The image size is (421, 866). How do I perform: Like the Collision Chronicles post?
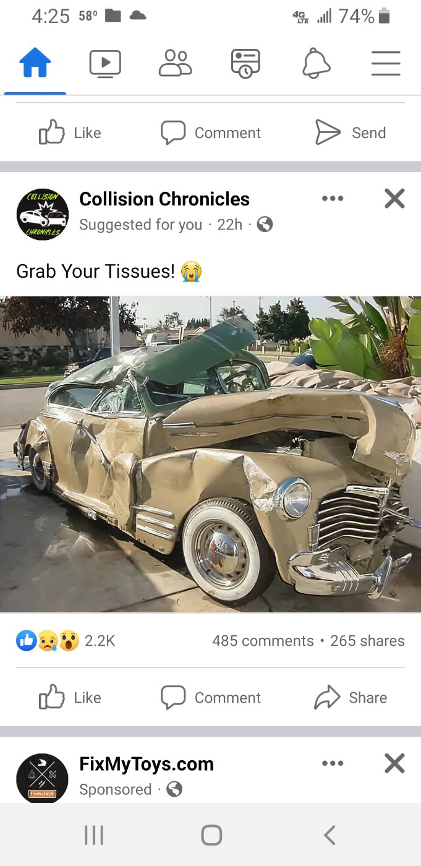click(70, 698)
